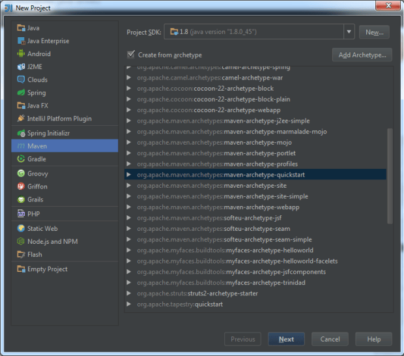Close the New Project dialog

click(388, 5)
